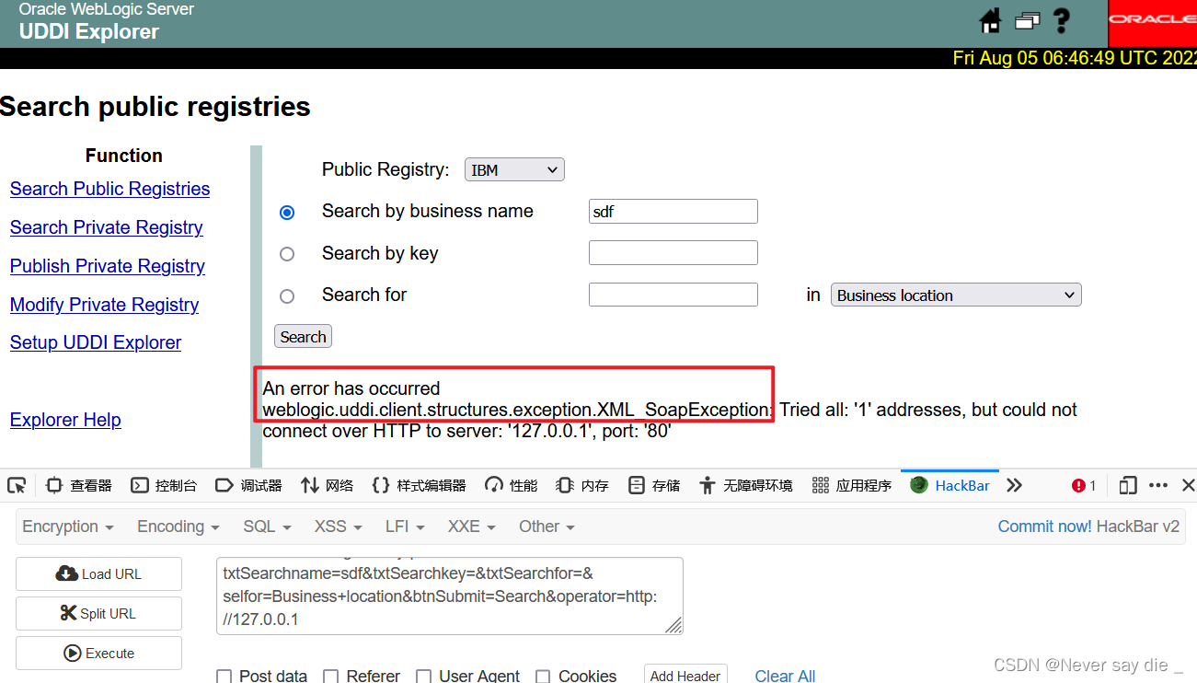Open the LFI dropdown
The height and width of the screenshot is (683, 1197).
pyautogui.click(x=405, y=527)
